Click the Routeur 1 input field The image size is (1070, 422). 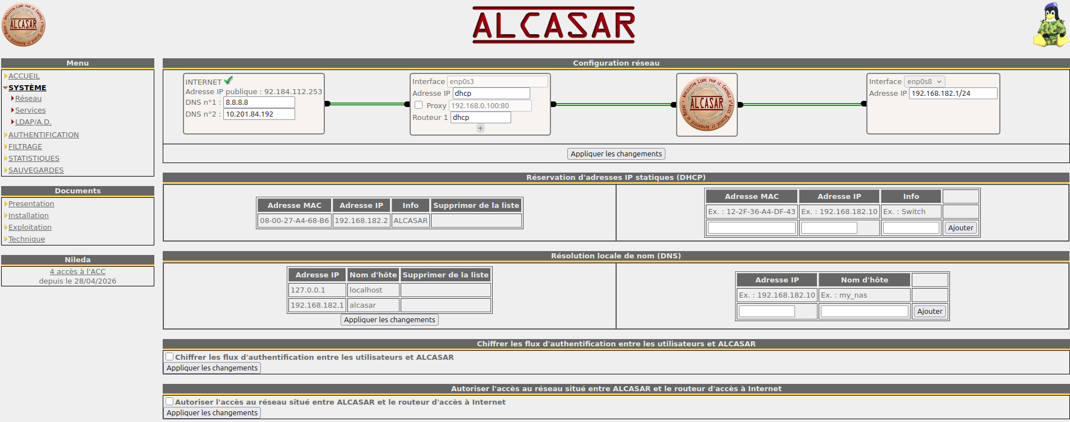(x=481, y=117)
